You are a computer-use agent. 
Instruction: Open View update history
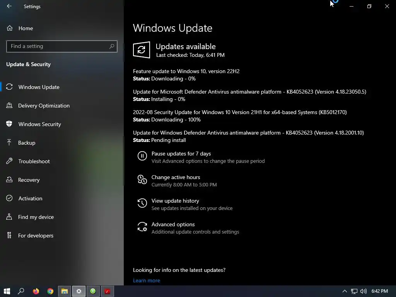[175, 201]
